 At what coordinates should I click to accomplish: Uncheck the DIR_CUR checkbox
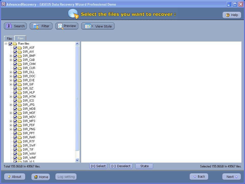(x=15, y=68)
